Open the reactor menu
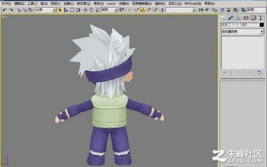The height and width of the screenshot is (167, 267). coord(111,3)
